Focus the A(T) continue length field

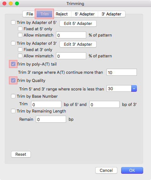tap(122, 72)
